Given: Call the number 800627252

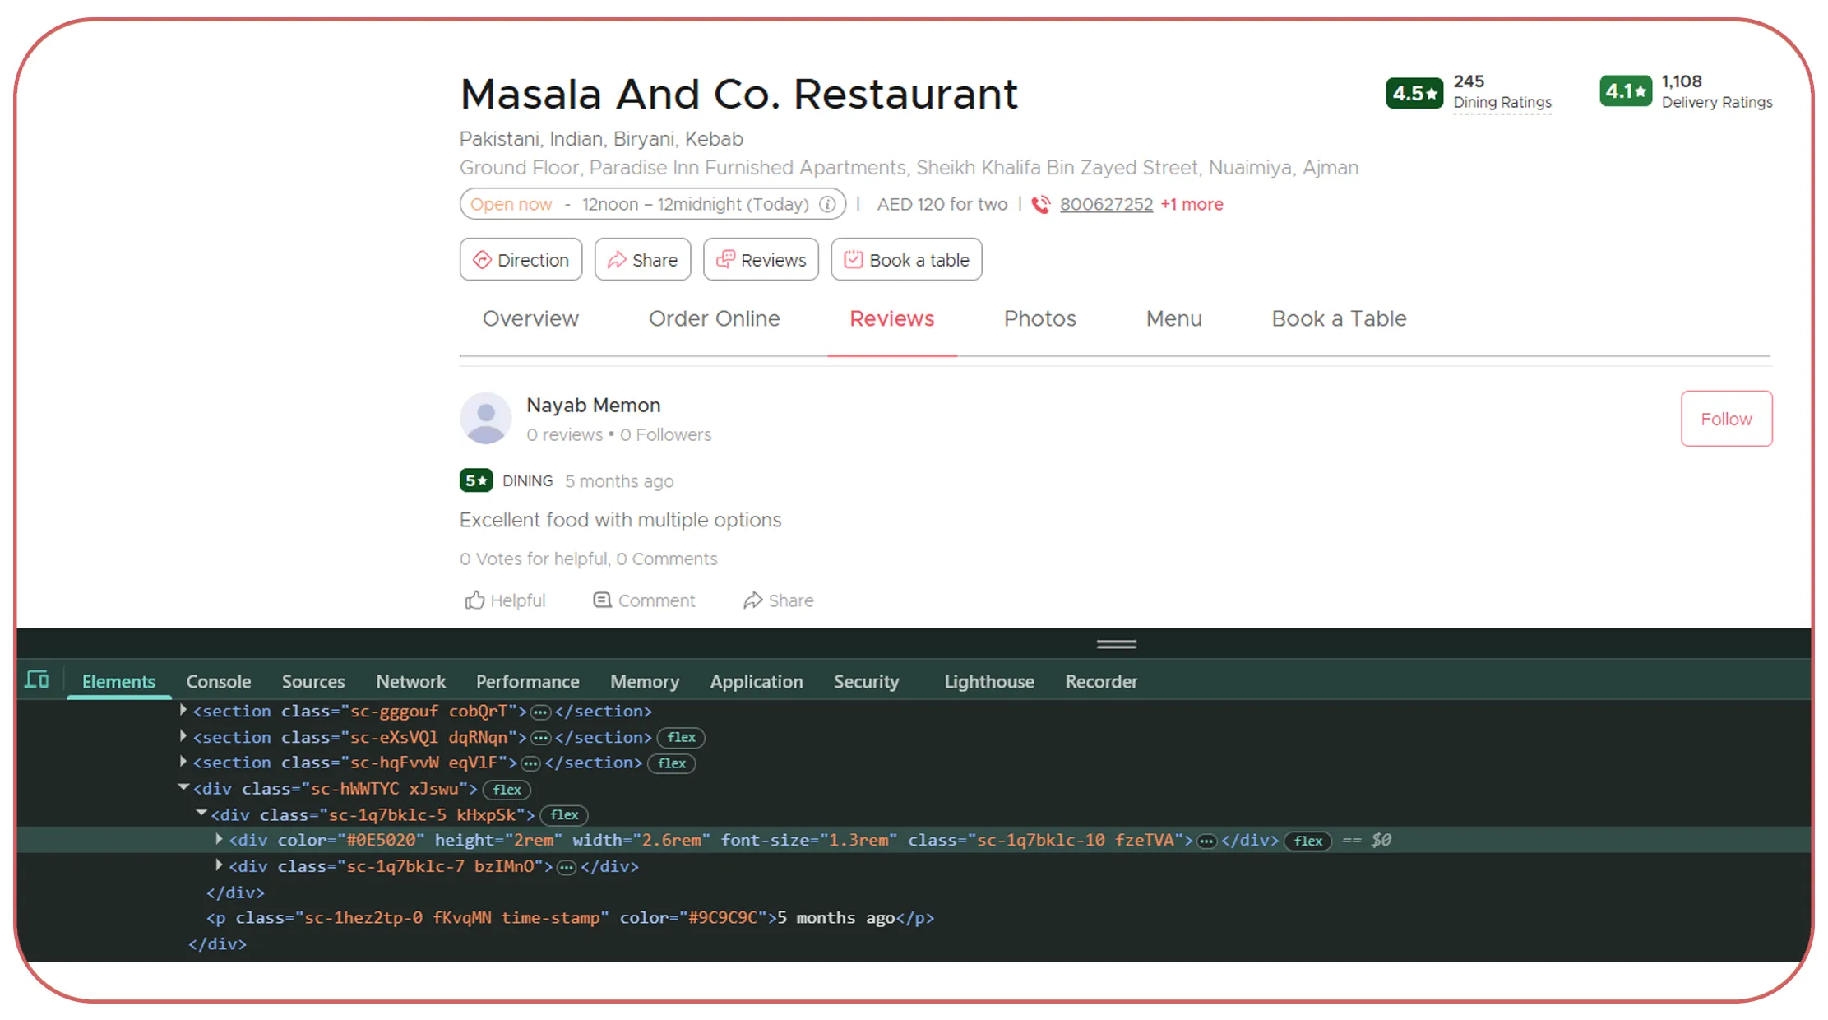Looking at the screenshot, I should point(1106,204).
